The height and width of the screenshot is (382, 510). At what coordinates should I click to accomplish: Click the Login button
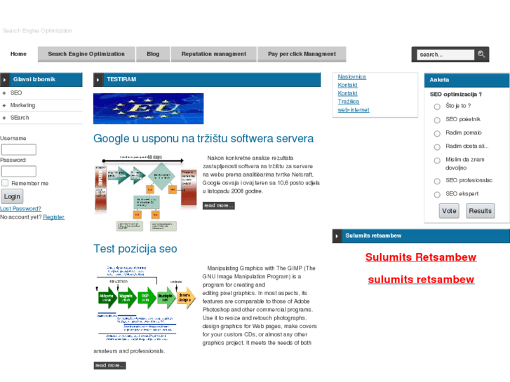pyautogui.click(x=12, y=196)
